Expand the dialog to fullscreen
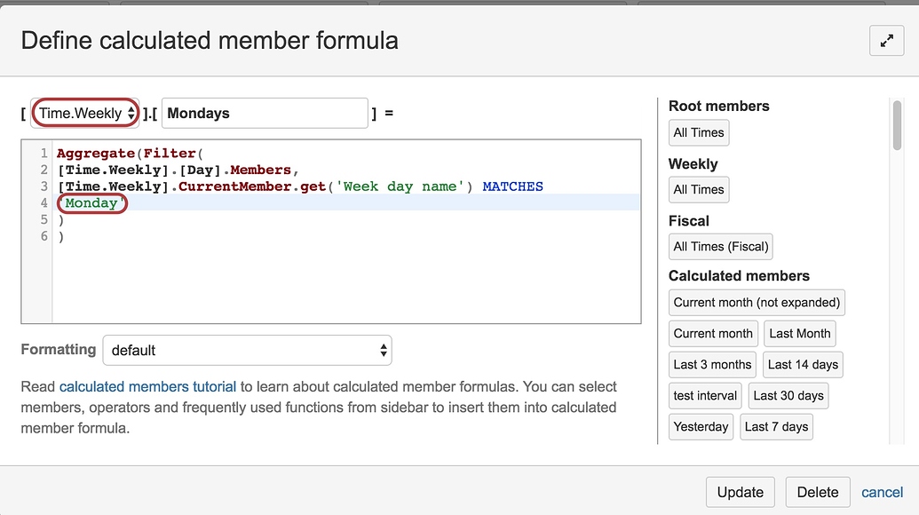This screenshot has width=919, height=515. [885, 40]
